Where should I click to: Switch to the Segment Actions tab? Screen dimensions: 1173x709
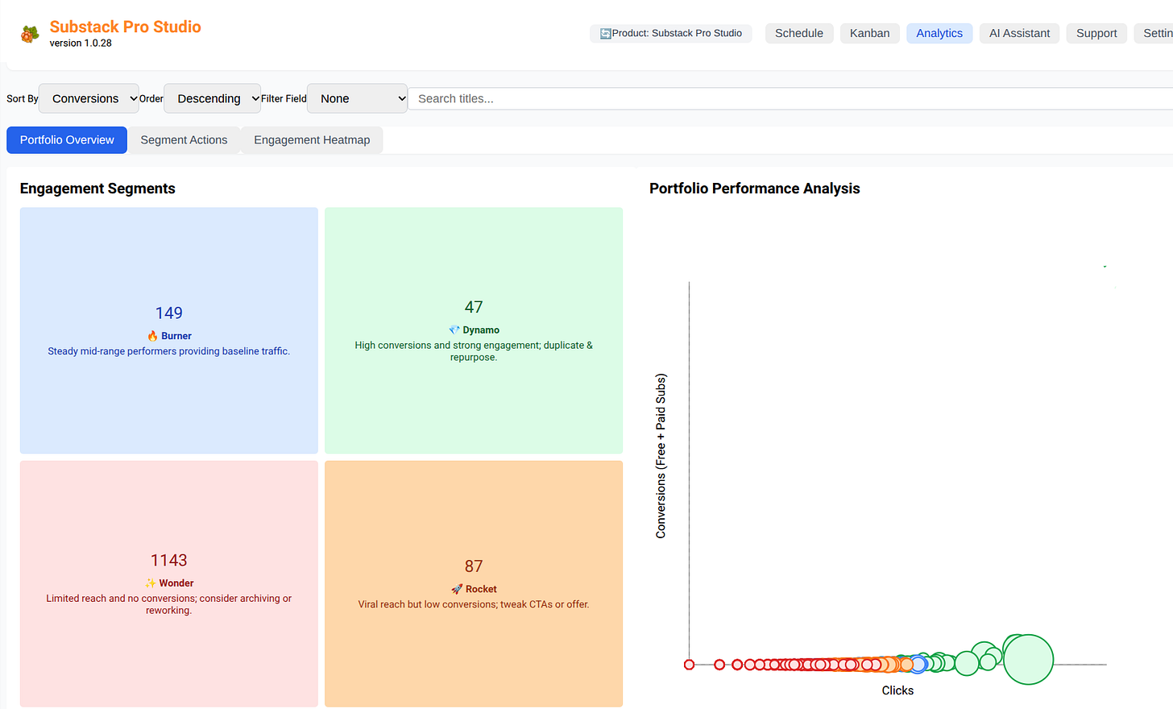click(184, 140)
